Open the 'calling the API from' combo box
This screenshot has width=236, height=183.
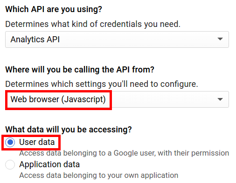[117, 99]
